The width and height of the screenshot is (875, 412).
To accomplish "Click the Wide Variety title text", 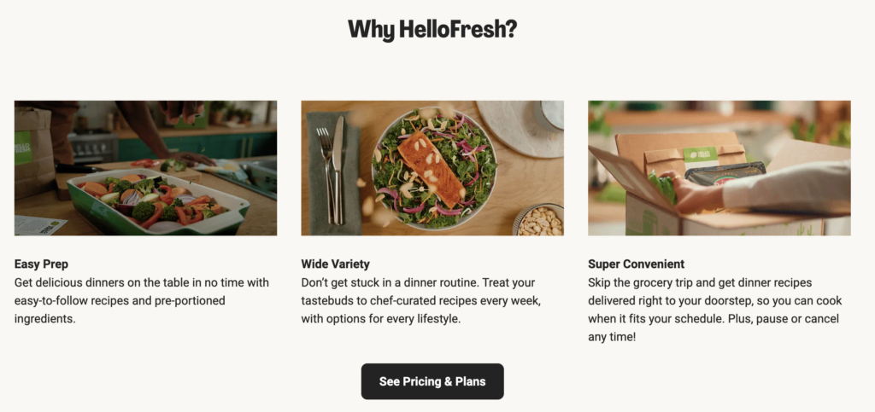I will [335, 264].
